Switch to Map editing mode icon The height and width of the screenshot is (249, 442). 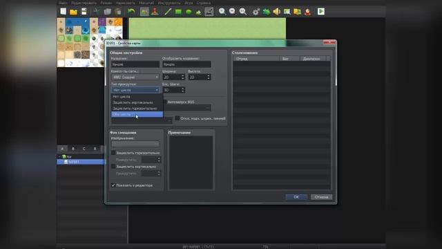(x=144, y=12)
